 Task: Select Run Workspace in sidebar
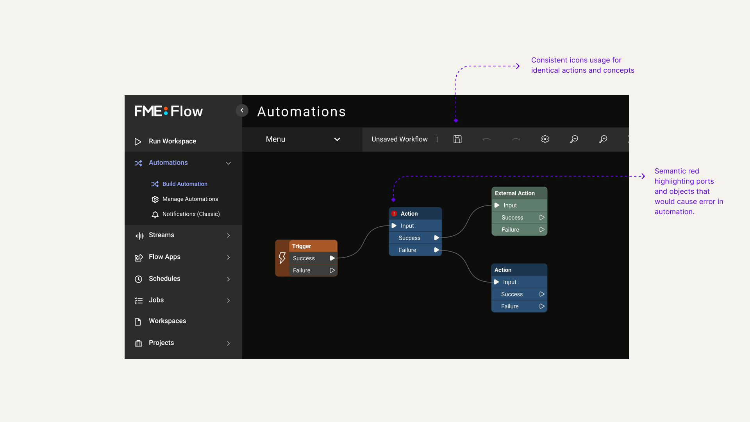pos(172,141)
